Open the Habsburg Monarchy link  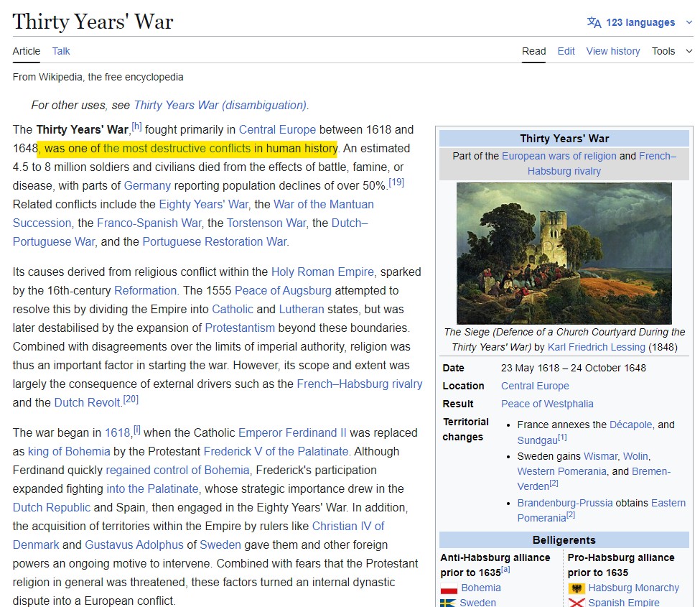[633, 588]
